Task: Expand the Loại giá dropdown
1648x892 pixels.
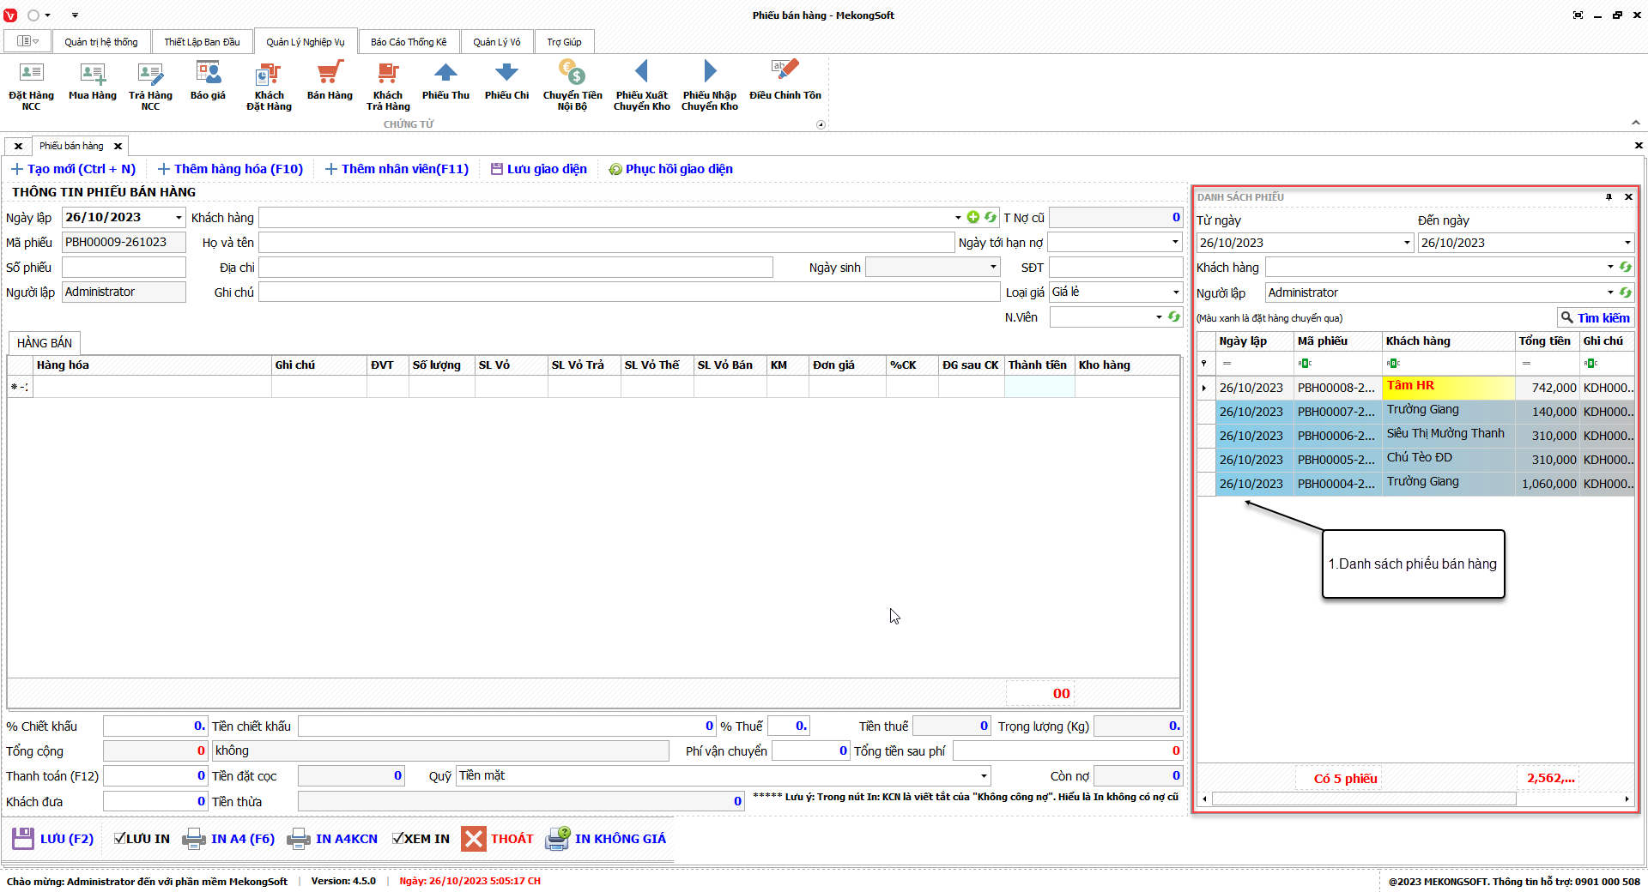Action: coord(1176,292)
